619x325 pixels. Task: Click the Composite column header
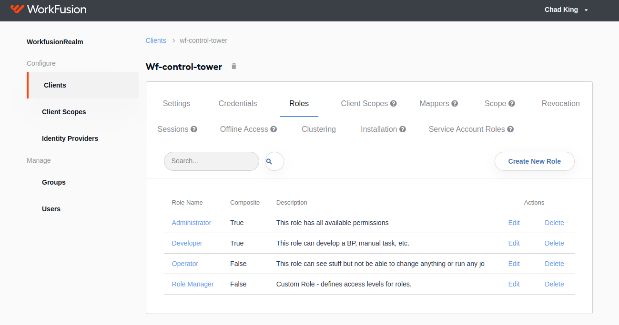245,202
